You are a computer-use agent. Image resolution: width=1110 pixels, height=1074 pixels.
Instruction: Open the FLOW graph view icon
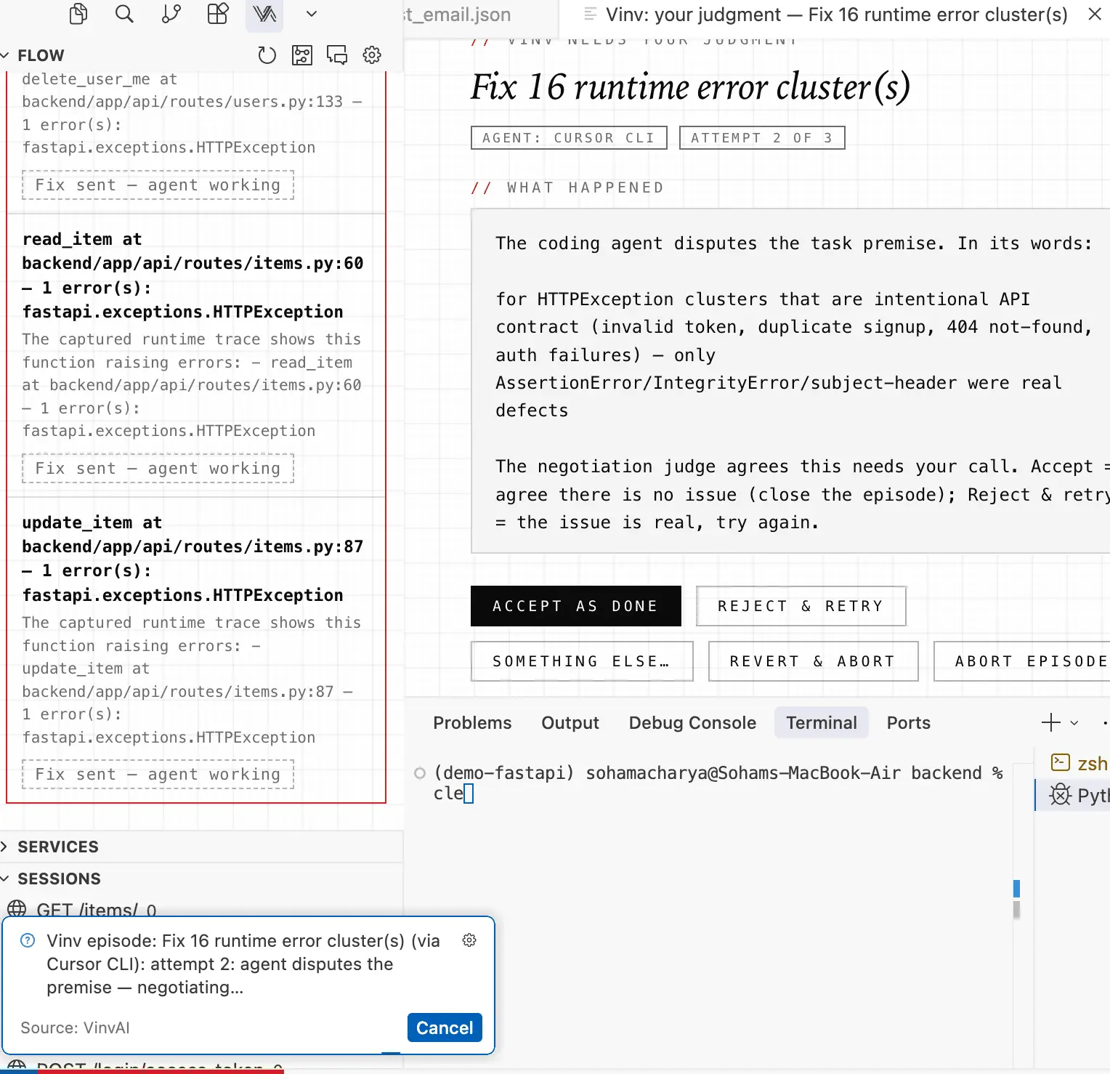302,55
